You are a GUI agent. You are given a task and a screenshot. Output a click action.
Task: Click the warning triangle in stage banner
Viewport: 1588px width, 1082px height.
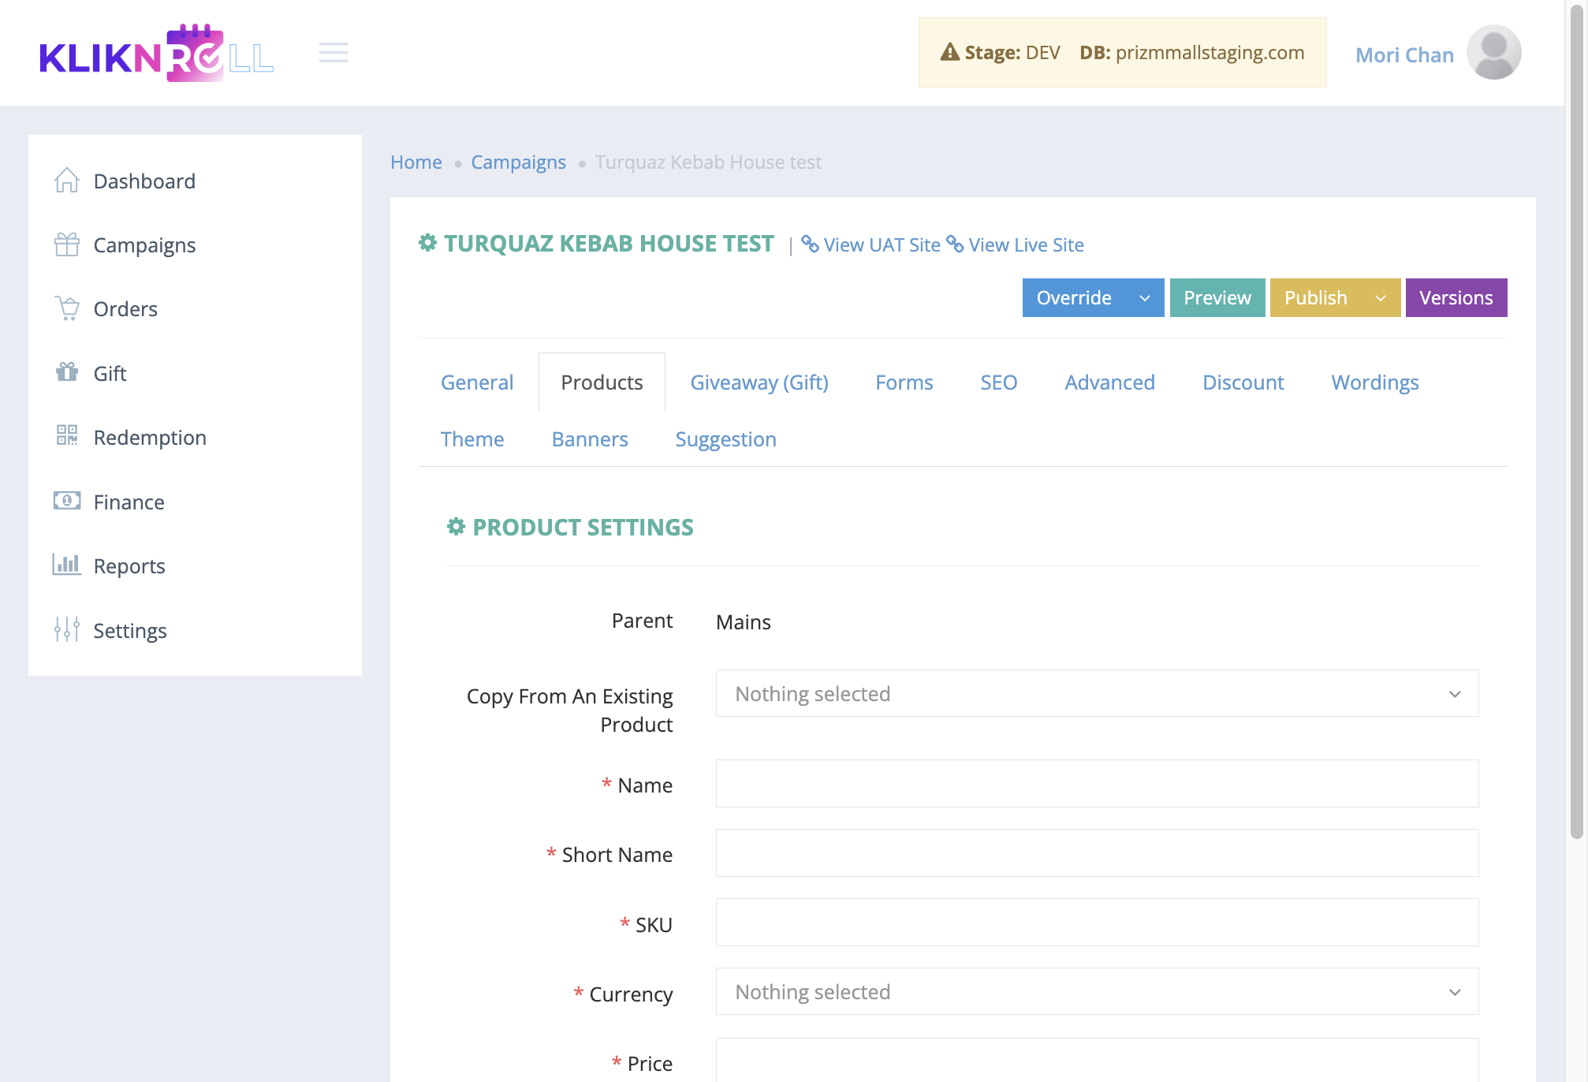tap(950, 52)
